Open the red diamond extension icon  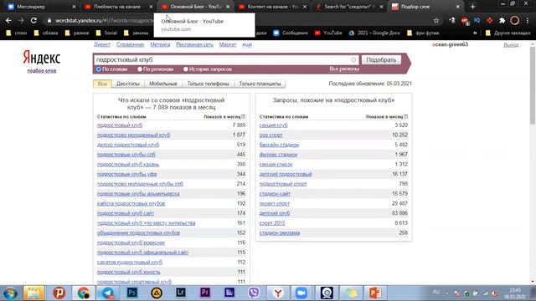(489, 20)
